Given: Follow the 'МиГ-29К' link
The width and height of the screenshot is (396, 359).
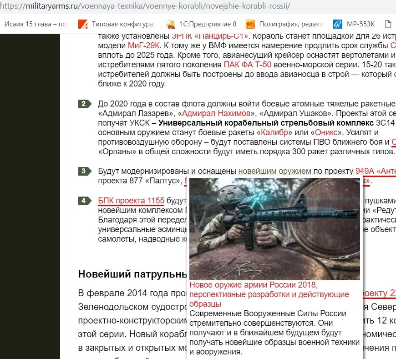Looking at the screenshot, I should [x=144, y=46].
